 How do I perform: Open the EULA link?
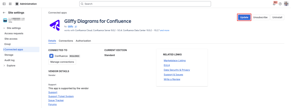[167, 65]
